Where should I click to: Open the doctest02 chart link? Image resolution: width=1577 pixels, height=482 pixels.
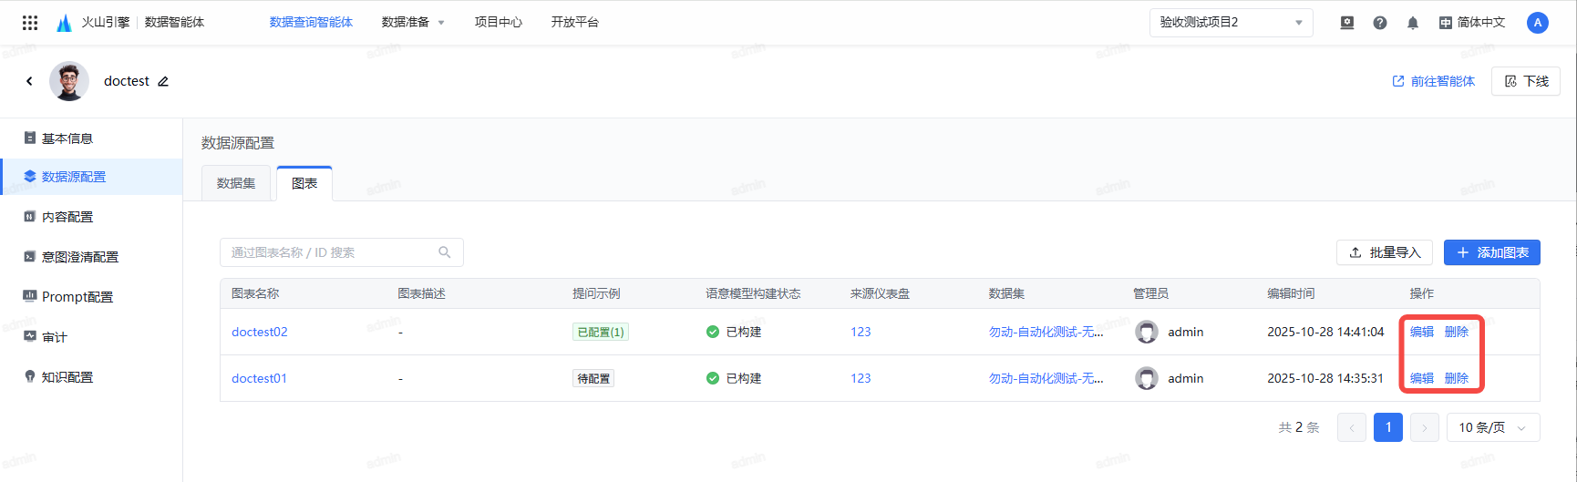tap(260, 332)
